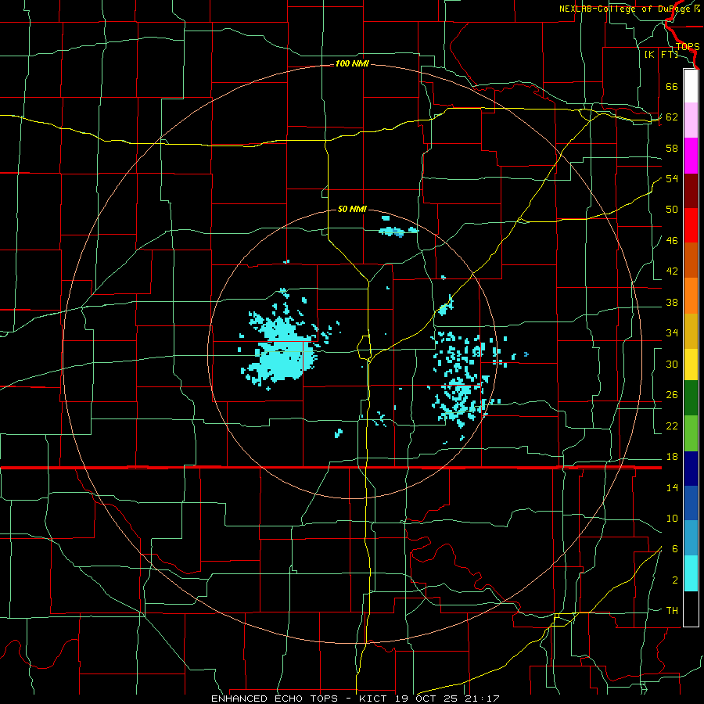Click the 100 NMI range ring label
The width and height of the screenshot is (704, 704).
click(352, 64)
